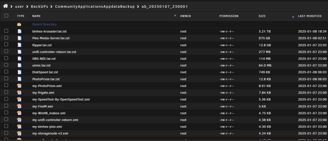This screenshot has width=328, height=141.
Task: Click XML icon for my-Win98_inabox.xml
Action: point(19,113)
